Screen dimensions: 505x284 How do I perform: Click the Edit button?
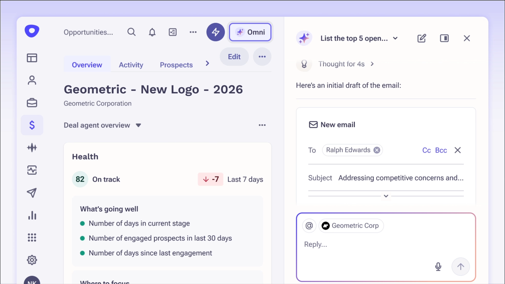coord(234,57)
